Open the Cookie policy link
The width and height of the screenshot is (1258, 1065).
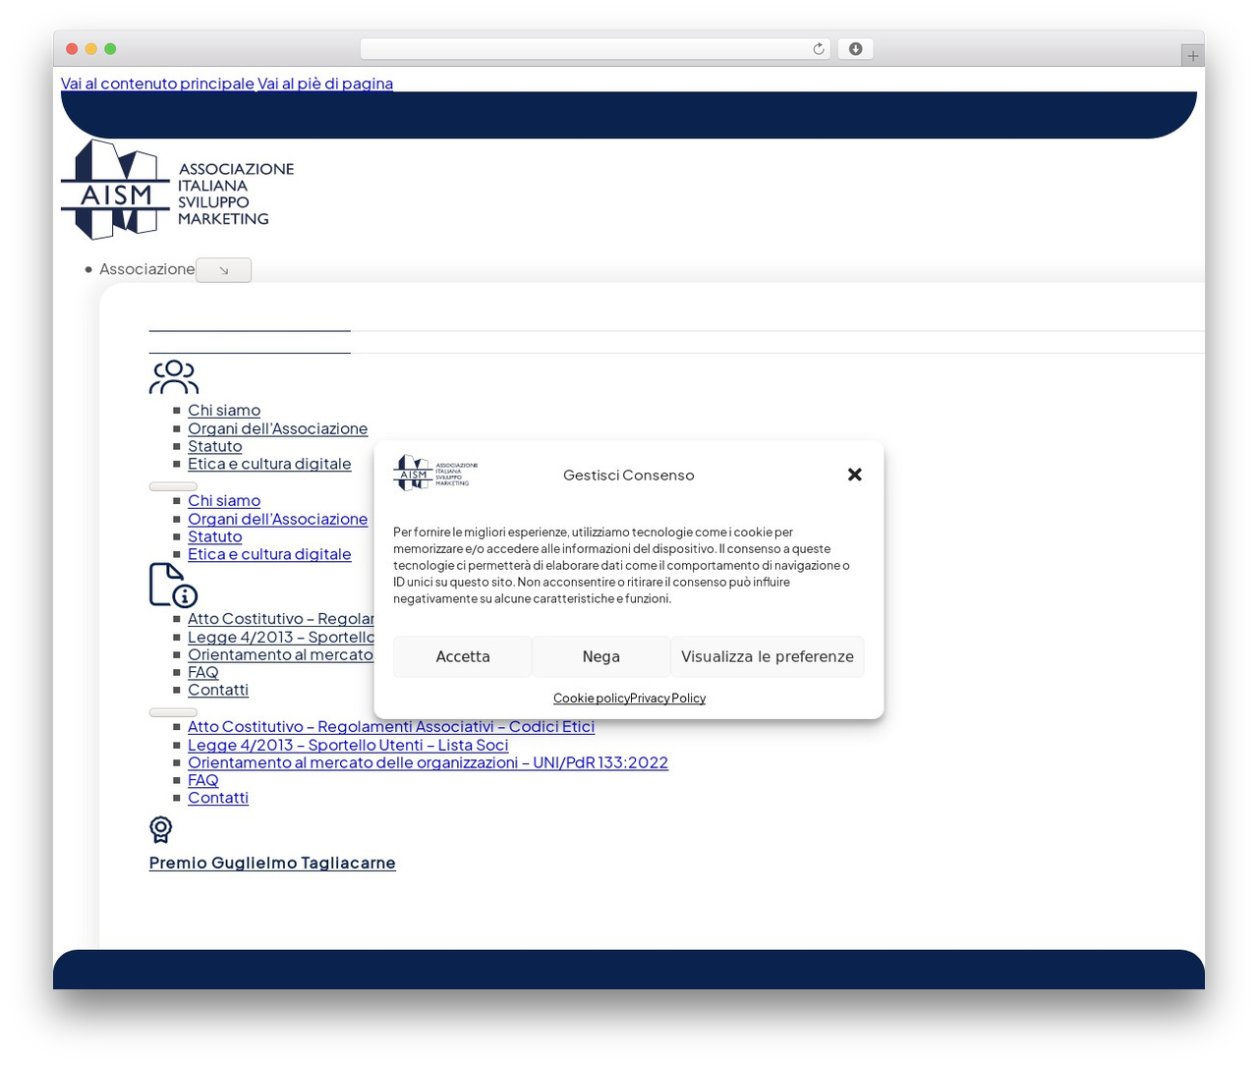(x=592, y=699)
